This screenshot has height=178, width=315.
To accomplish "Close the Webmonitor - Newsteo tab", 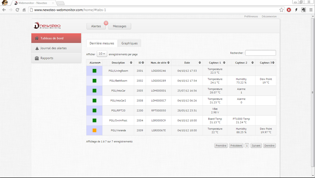I will [53, 3].
